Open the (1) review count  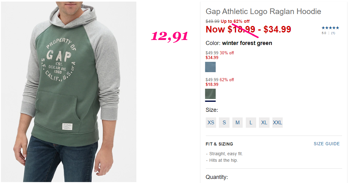(x=333, y=33)
